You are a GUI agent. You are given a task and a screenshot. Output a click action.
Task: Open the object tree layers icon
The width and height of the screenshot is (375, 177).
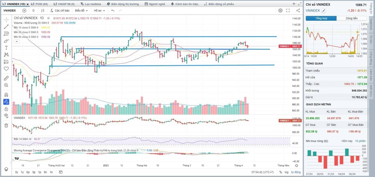click(6, 169)
